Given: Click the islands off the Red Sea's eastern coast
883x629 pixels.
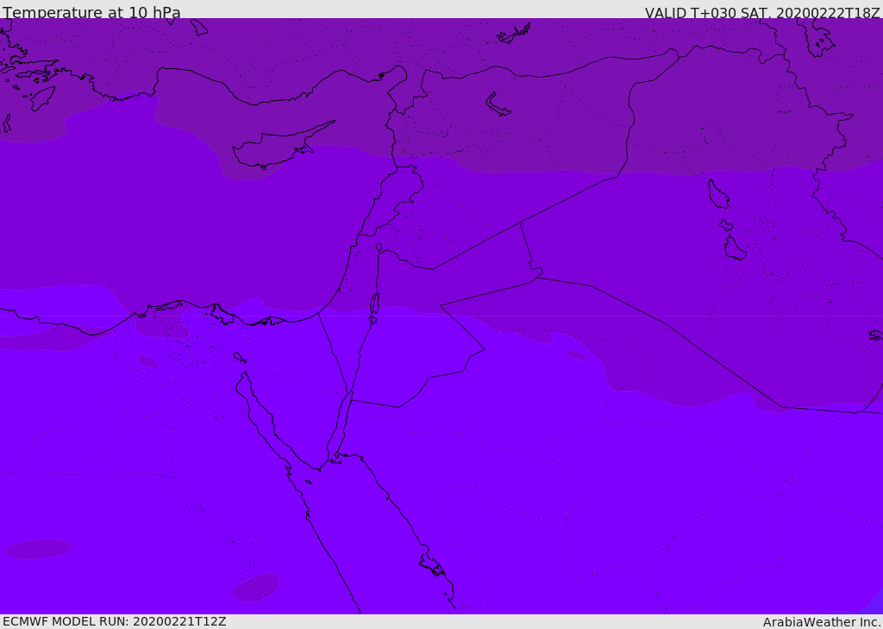Looking at the screenshot, I should pyautogui.click(x=432, y=565).
